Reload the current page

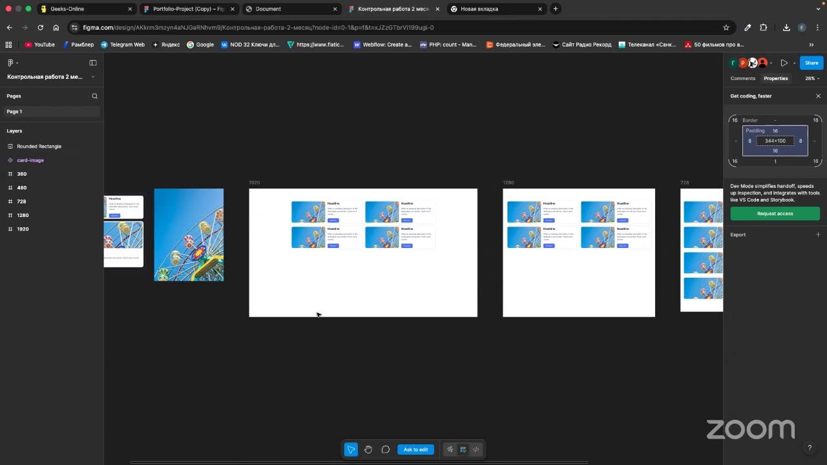41,28
